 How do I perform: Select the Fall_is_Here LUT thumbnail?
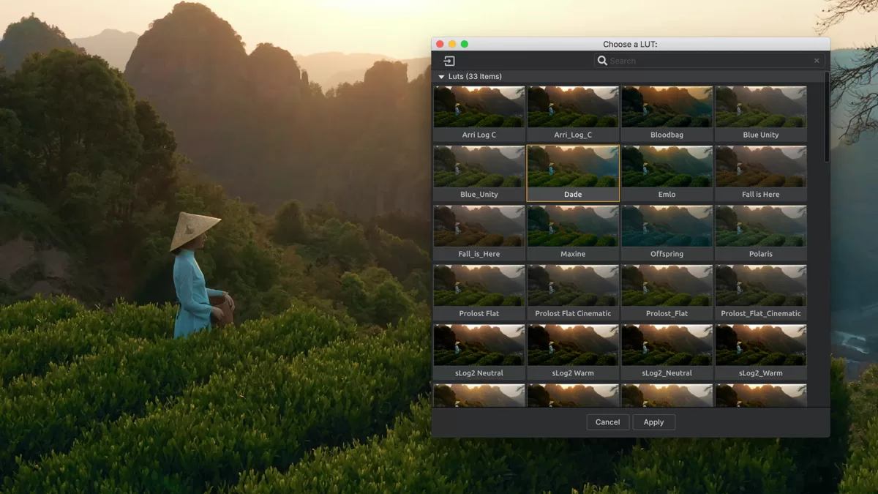tap(479, 233)
